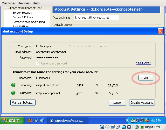The height and width of the screenshot is (130, 166).
Task: Click the VirtualBox hard disk activity icon
Action: tap(102, 127)
